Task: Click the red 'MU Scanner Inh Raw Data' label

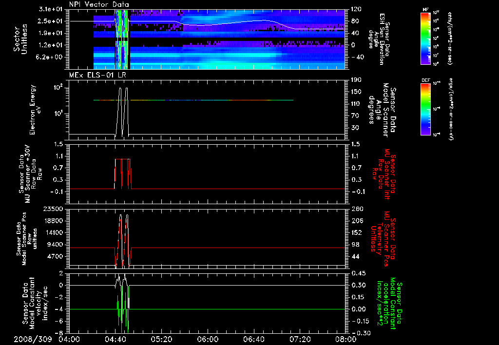Action: pos(384,174)
